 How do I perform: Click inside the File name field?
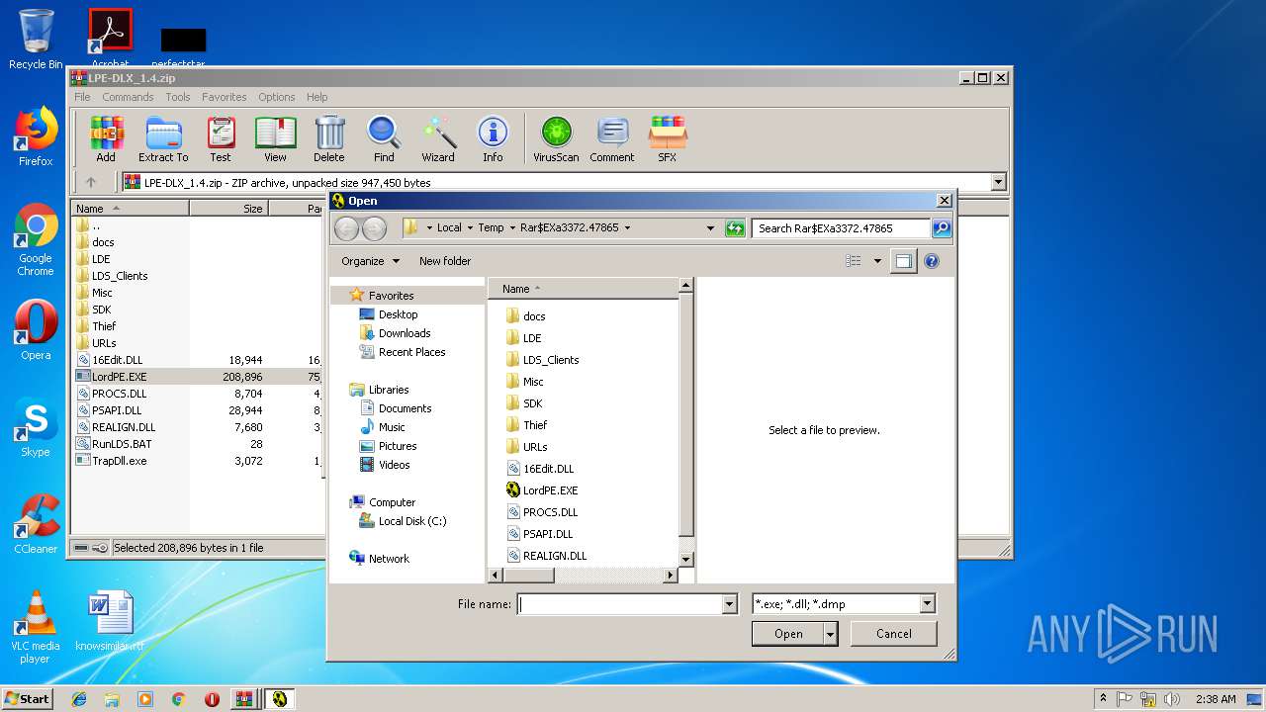[620, 604]
